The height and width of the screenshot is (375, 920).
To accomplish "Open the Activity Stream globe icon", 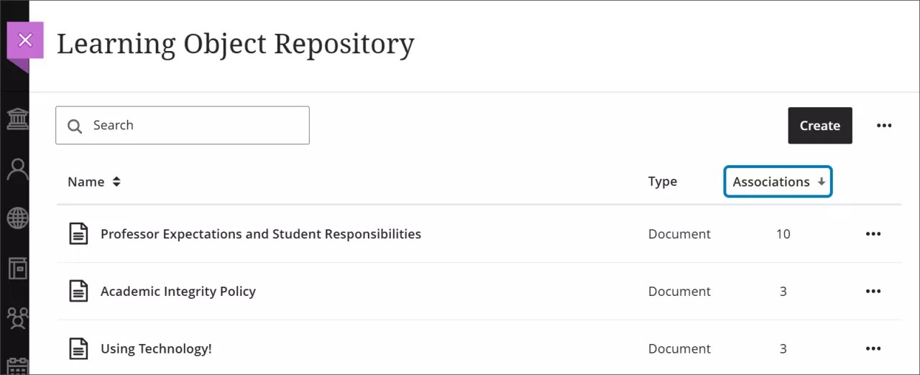I will (17, 218).
